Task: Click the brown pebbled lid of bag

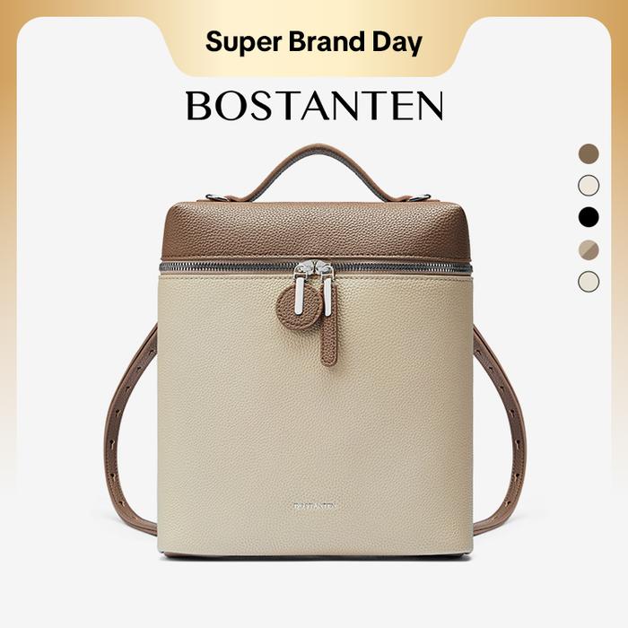Action: pos(316,231)
